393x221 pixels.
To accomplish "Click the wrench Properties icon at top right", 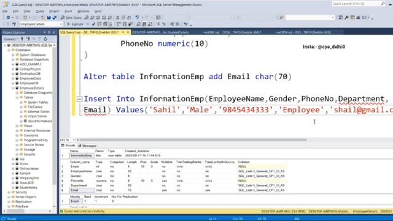I will 346,18.
